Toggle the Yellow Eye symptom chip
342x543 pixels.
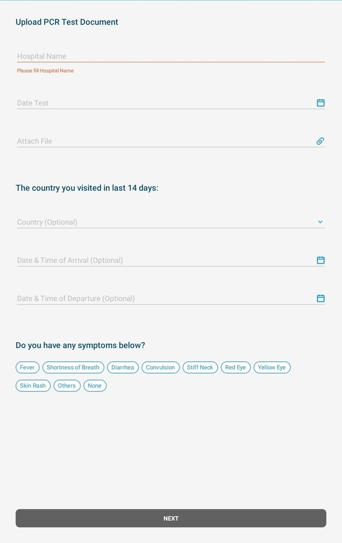tap(272, 368)
